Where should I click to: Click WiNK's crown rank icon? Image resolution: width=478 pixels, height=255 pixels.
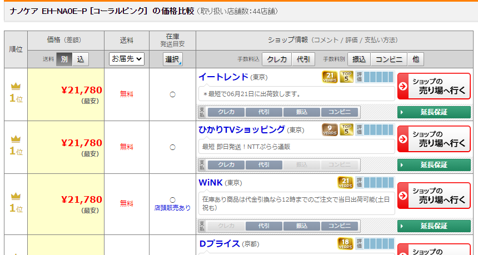[16, 196]
